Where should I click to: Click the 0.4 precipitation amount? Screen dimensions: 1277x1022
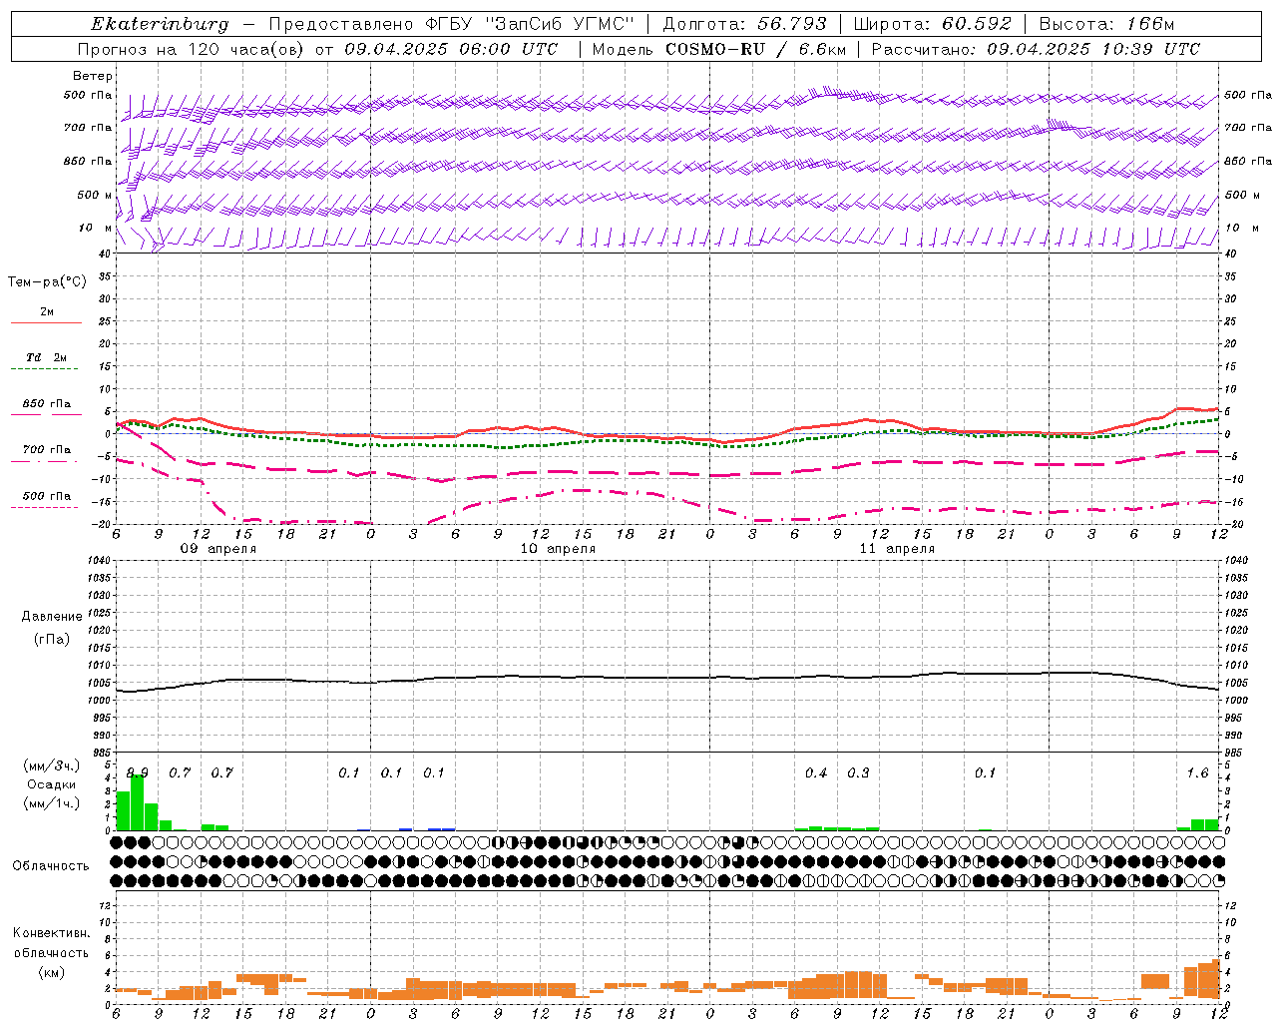tap(816, 773)
